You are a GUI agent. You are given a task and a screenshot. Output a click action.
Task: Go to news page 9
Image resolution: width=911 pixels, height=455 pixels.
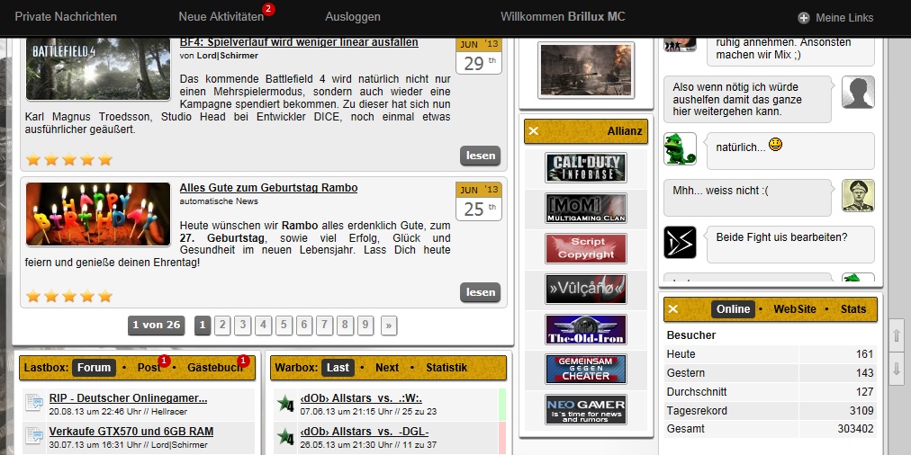pos(365,325)
